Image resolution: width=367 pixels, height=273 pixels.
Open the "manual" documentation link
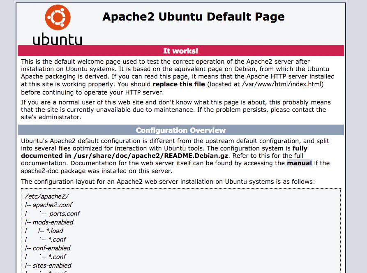click(299, 163)
